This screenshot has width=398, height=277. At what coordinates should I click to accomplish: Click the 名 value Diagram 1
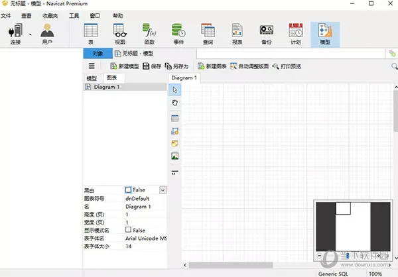[x=138, y=207]
